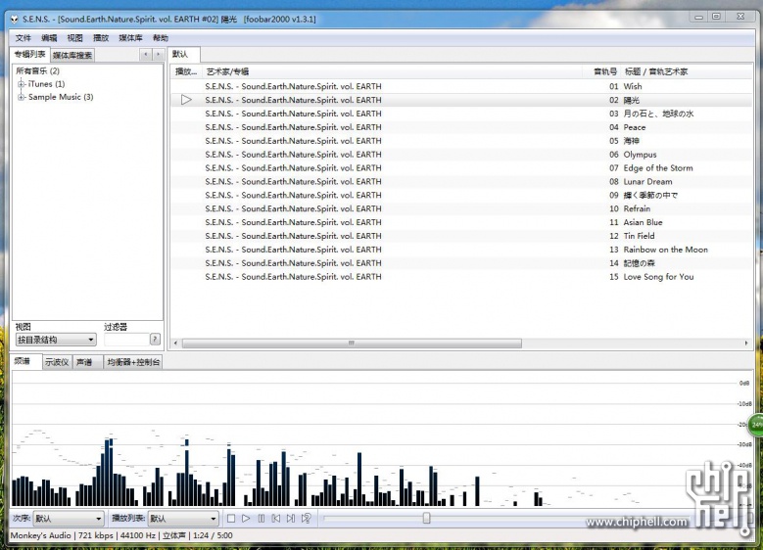Click the Monkey's Audio status bar text
The height and width of the screenshot is (550, 763).
click(40, 535)
